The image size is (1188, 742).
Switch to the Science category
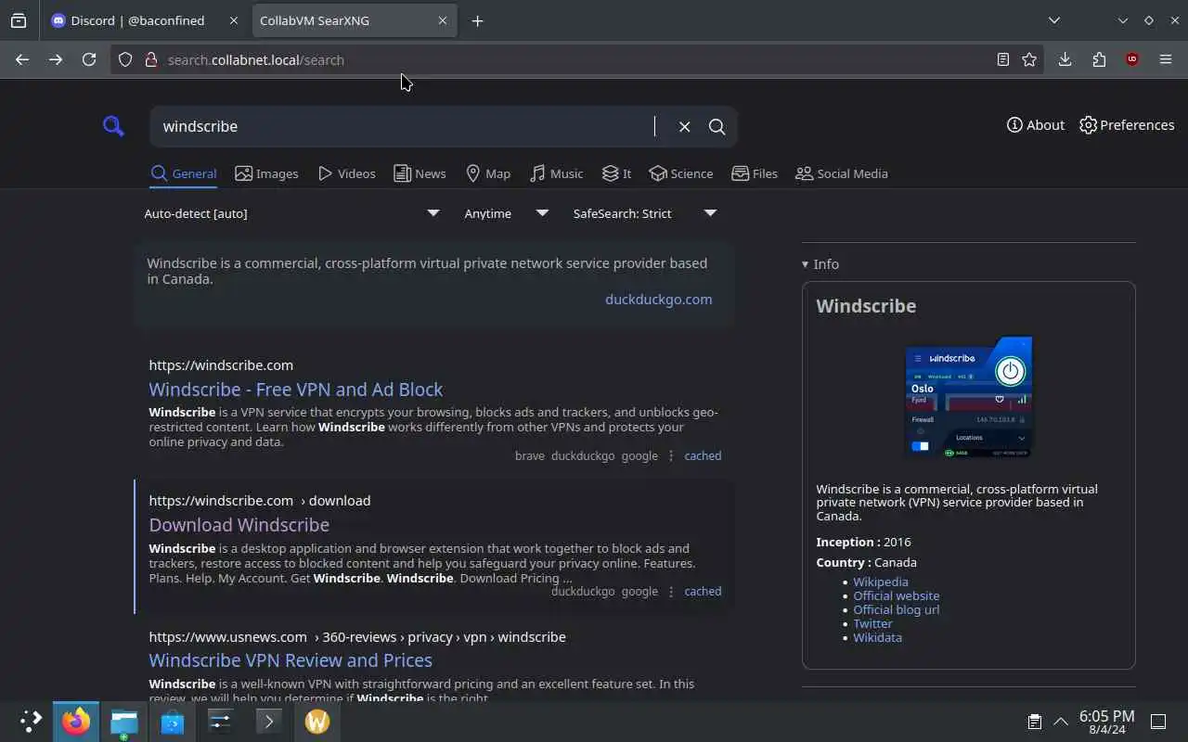pos(681,173)
